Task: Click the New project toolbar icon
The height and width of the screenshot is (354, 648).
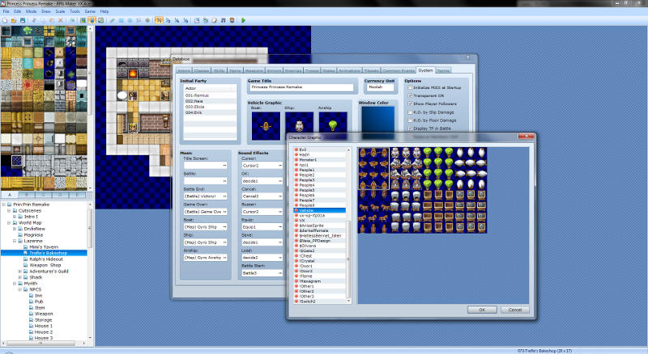Action: (x=6, y=20)
